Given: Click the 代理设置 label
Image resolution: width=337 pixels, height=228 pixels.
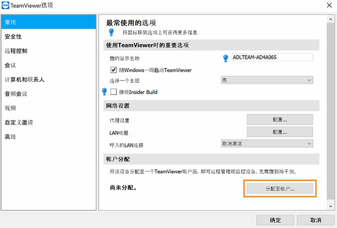Looking at the screenshot, I should point(119,121).
